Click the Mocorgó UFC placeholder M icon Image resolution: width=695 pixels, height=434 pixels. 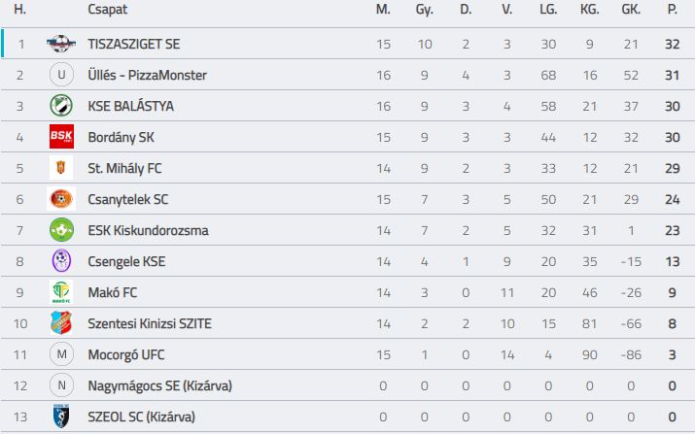click(x=61, y=354)
